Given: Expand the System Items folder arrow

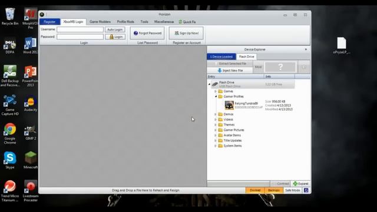Looking at the screenshot, I should pyautogui.click(x=216, y=146).
